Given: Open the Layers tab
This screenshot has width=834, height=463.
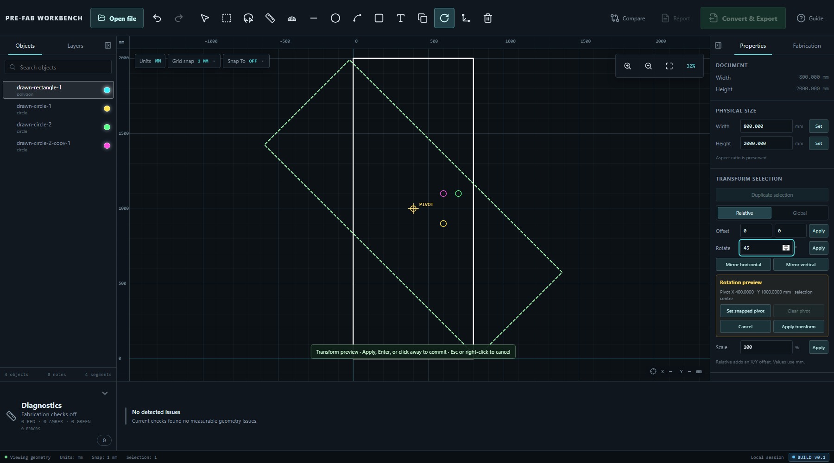Looking at the screenshot, I should click(x=75, y=46).
